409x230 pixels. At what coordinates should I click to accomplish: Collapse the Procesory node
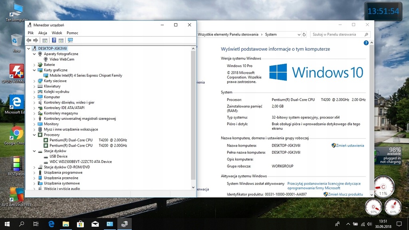click(x=34, y=135)
